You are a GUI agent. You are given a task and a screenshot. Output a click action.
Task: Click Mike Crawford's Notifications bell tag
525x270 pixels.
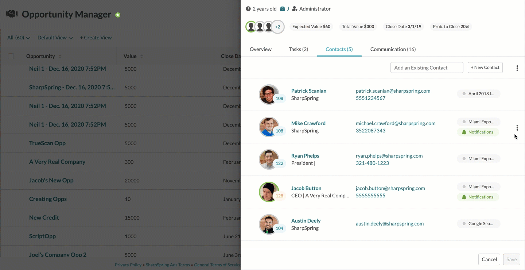pos(478,132)
